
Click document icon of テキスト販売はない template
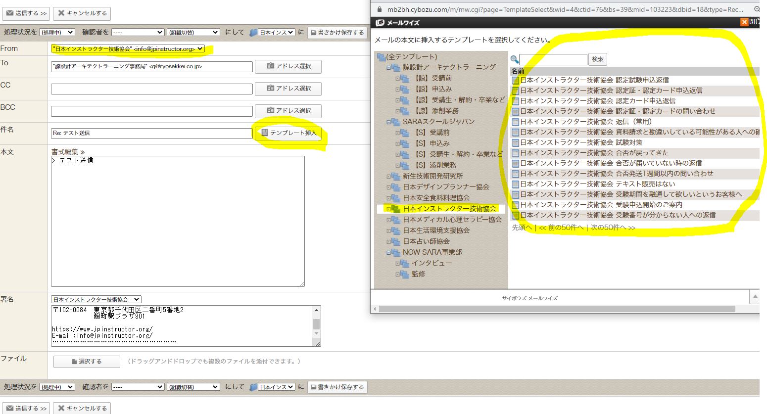pos(516,184)
